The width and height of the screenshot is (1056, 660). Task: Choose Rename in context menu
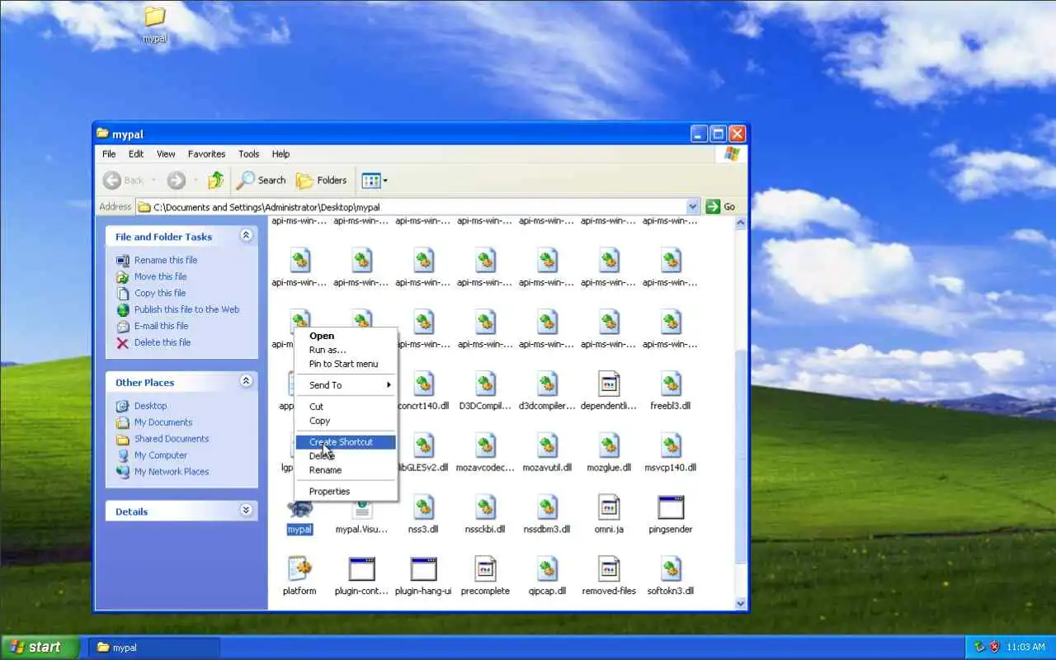click(346, 470)
